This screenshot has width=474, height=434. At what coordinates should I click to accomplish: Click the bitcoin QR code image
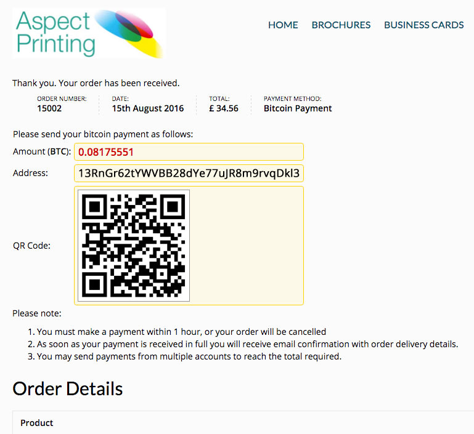(x=134, y=246)
